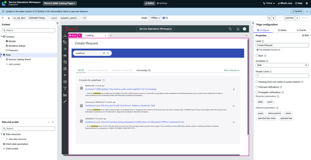This screenshot has width=311, height=160.
Task: Click the info icon next to Label
Action: [x=263, y=41]
